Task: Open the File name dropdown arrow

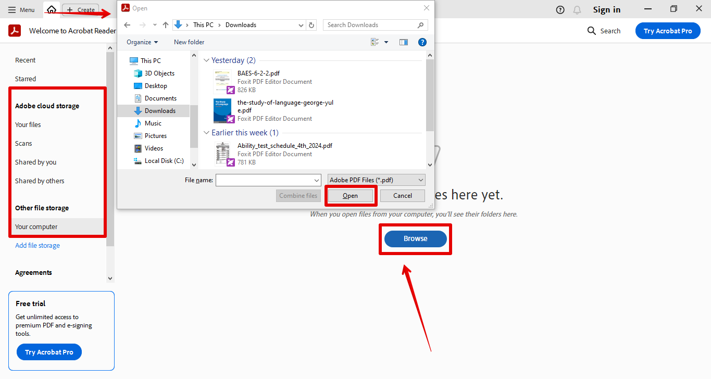Action: pyautogui.click(x=317, y=180)
